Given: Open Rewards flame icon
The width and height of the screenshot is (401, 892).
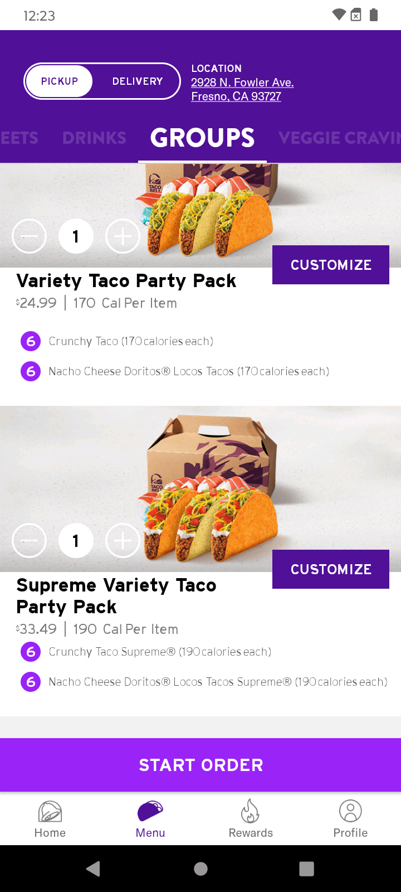Looking at the screenshot, I should tap(251, 811).
